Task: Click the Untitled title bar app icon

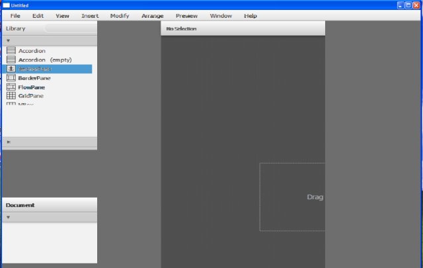Action: [x=6, y=5]
